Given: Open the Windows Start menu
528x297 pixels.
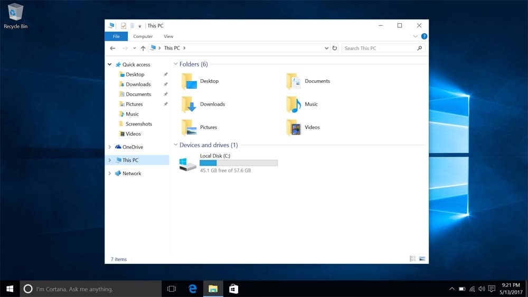Looking at the screenshot, I should click(x=10, y=289).
